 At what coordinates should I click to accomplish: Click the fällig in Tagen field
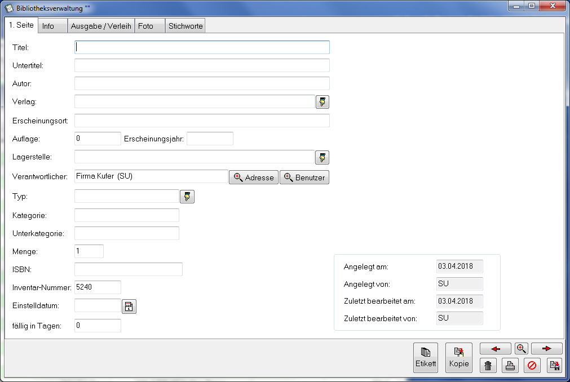98,326
